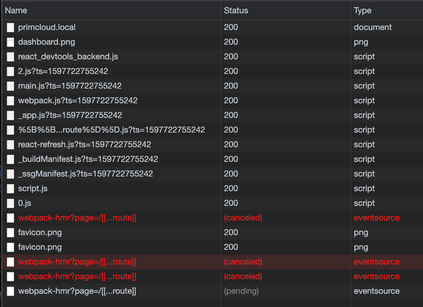This screenshot has height=307, width=423.
Task: Sort requests by the Status column header
Action: (236, 10)
